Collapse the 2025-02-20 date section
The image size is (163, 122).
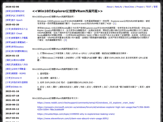pos(12,25)
